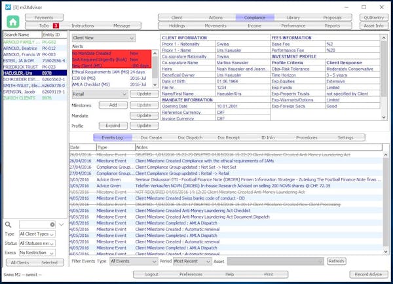Click the QUIKentry button

[x=374, y=18]
